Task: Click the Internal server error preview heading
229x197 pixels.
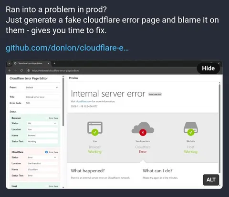Action: tap(108, 94)
